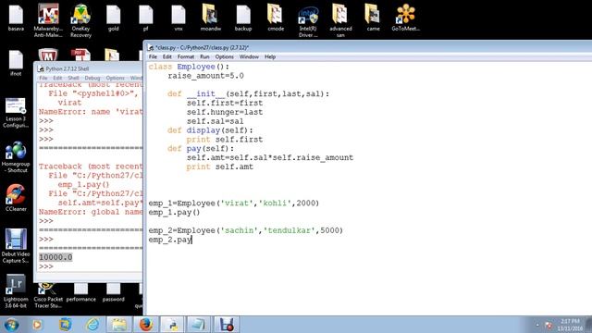Select the gold file icon
The width and height of the screenshot is (592, 333).
(113, 18)
